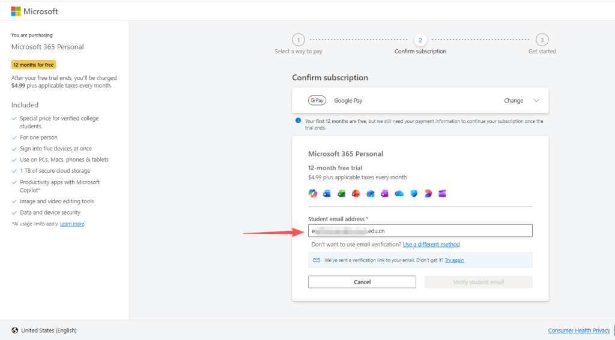Focus the Student email address field
The image size is (615, 340).
[420, 231]
